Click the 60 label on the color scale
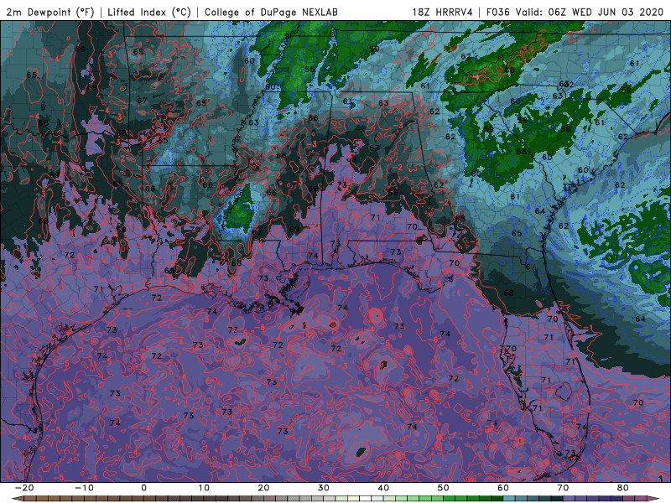The image size is (671, 503). pos(503,488)
